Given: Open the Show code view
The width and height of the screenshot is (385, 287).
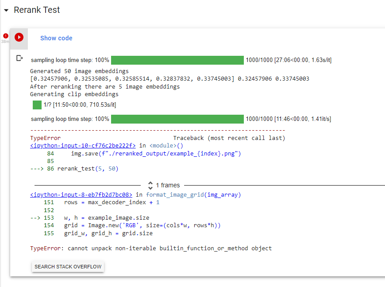Looking at the screenshot, I should pos(56,38).
